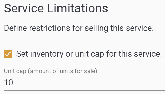Click the word 'inventory' in checkbox label
The image size is (165, 94).
point(47,54)
